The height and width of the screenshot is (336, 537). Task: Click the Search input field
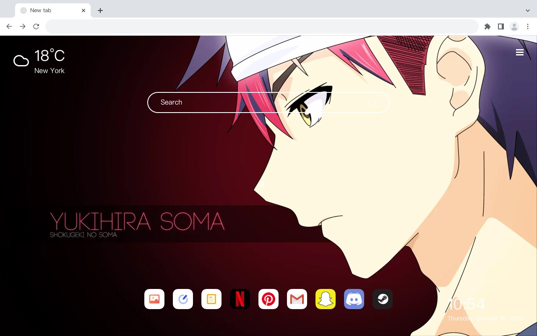[268, 102]
